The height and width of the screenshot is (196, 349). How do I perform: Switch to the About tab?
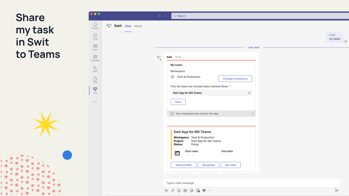point(138,26)
